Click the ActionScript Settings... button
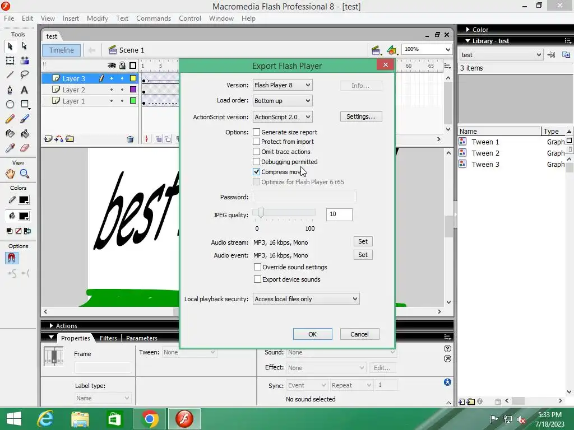 pyautogui.click(x=361, y=116)
